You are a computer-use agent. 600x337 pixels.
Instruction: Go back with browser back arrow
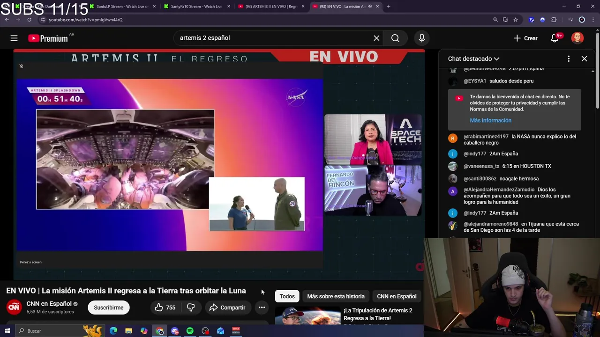(7, 20)
